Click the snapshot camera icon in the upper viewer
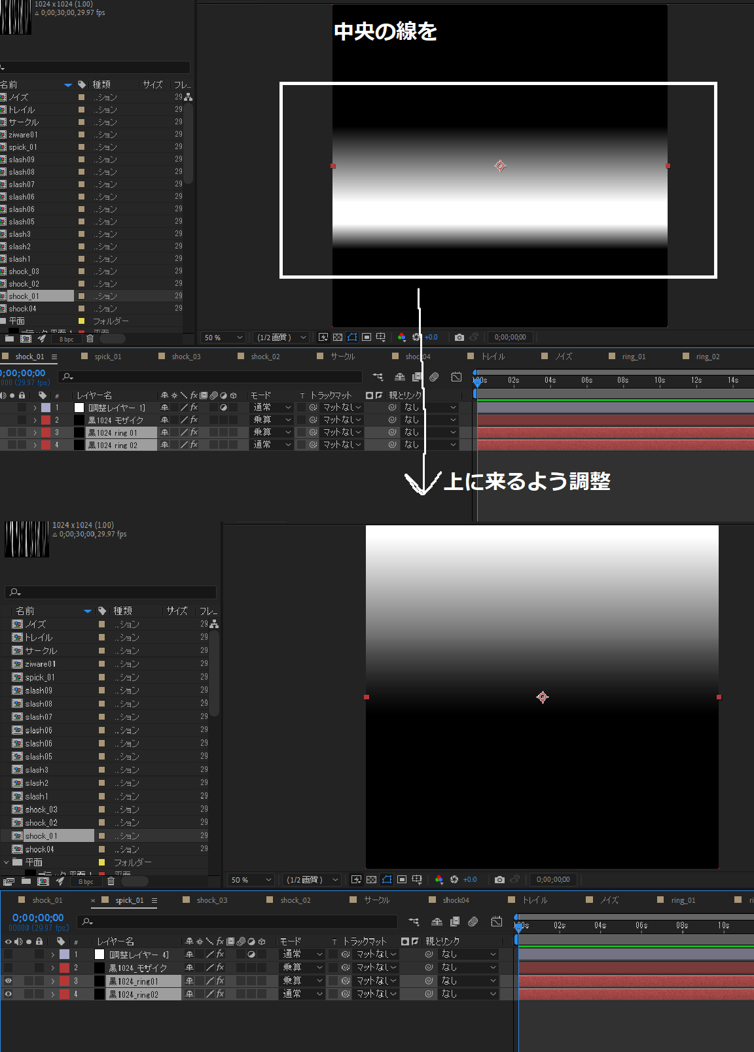754x1052 pixels. [x=459, y=337]
